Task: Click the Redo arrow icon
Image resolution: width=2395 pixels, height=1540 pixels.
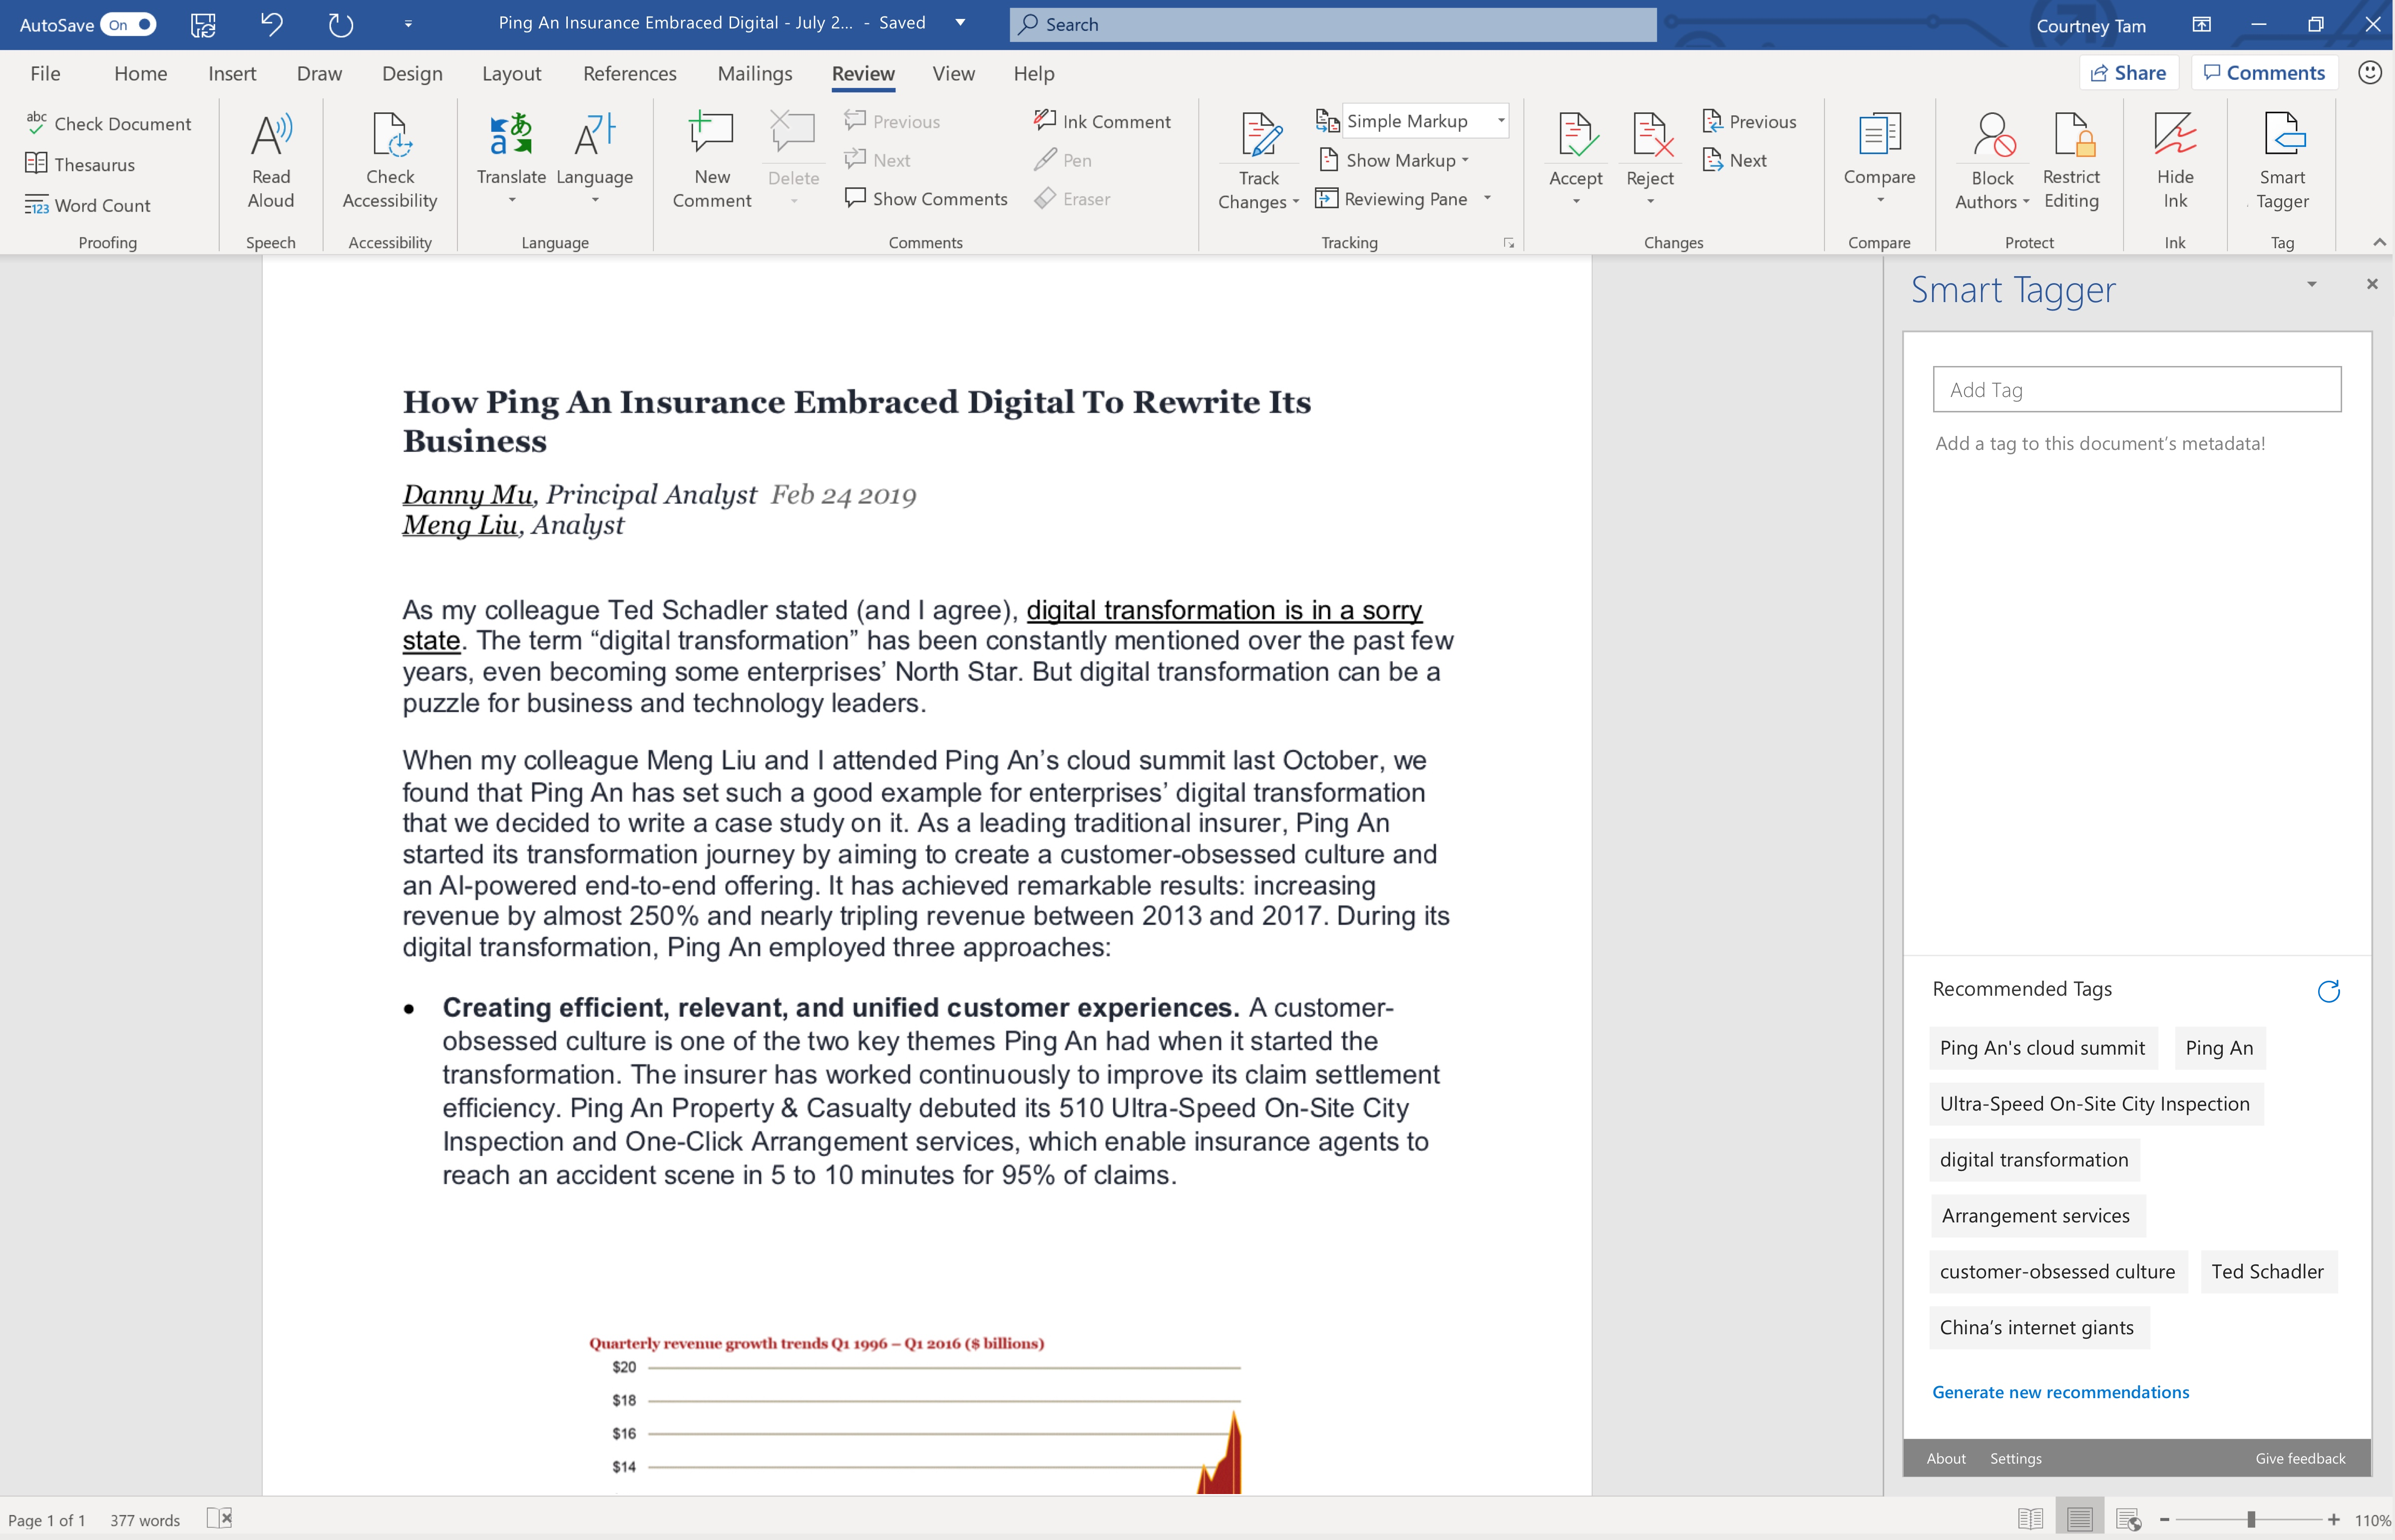Action: coord(341,24)
